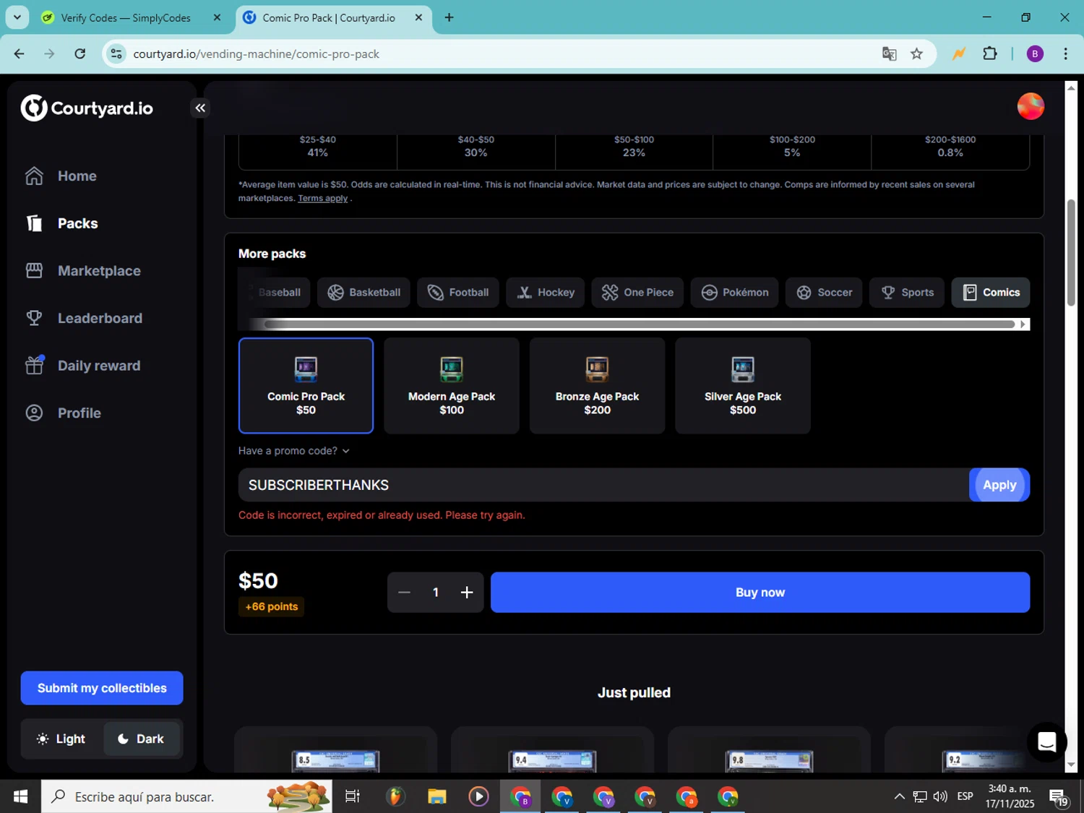Choose the Bronze Age Pack $200 card

598,386
